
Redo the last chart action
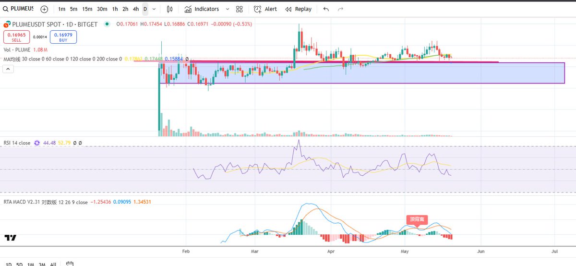(x=341, y=9)
